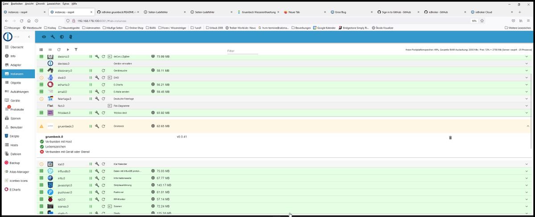Pause the email.0 instance
Screen dimensions: 535x217
pyautogui.click(x=91, y=92)
